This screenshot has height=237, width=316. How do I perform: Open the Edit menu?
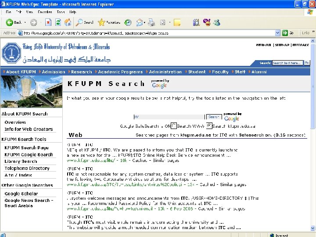click(x=19, y=12)
